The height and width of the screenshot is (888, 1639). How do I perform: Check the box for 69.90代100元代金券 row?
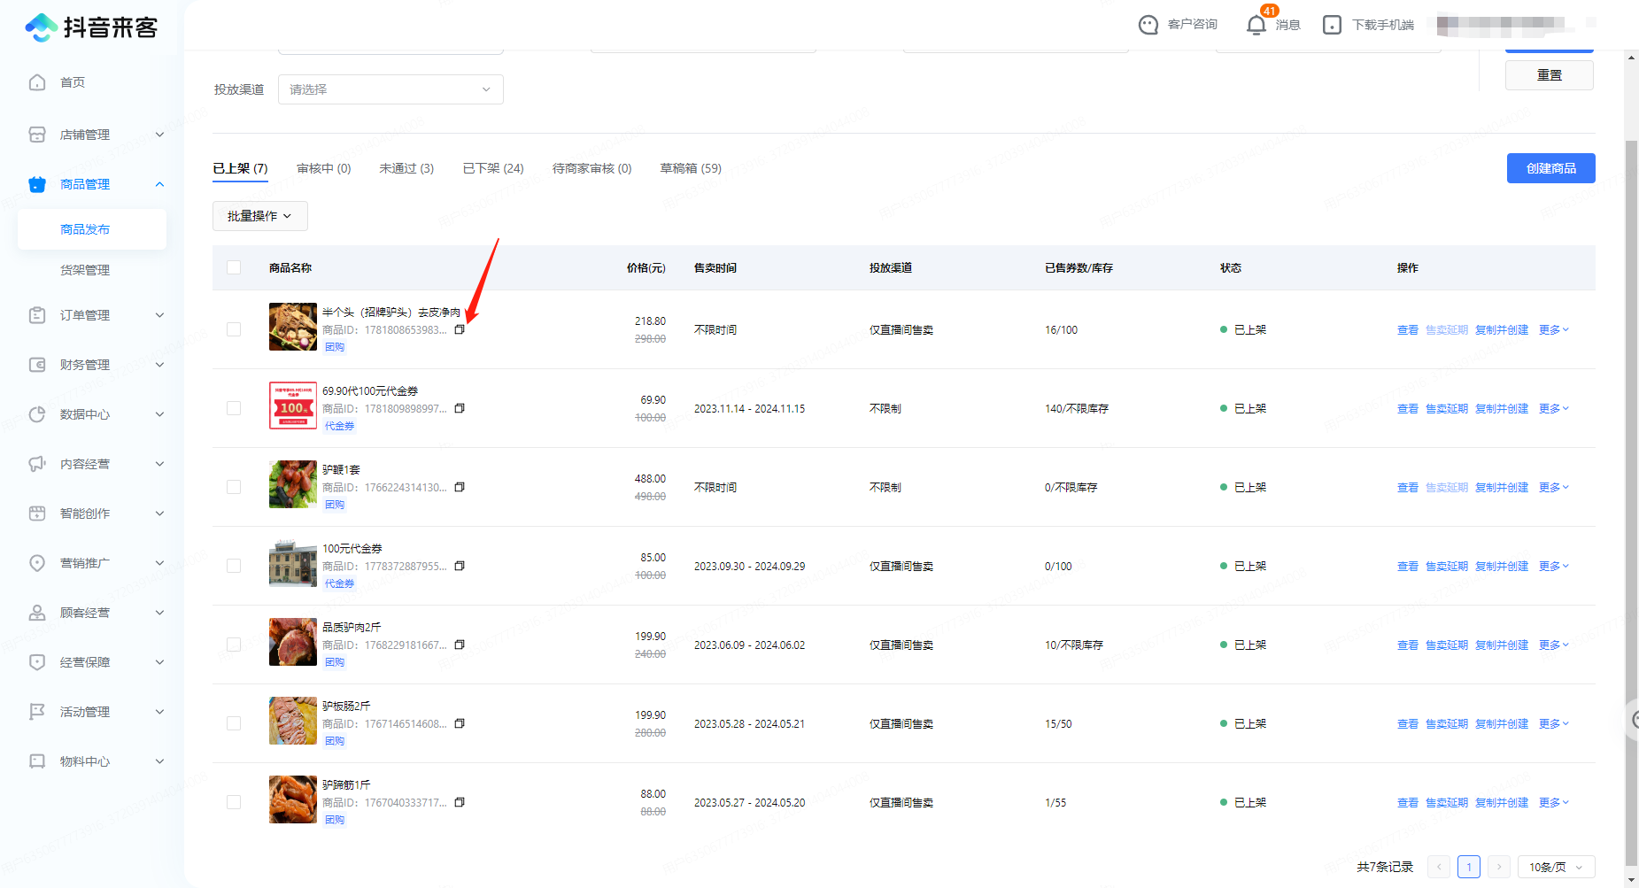click(x=234, y=408)
